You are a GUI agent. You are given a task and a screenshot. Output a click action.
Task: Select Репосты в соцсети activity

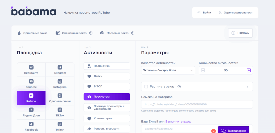pos(107,129)
